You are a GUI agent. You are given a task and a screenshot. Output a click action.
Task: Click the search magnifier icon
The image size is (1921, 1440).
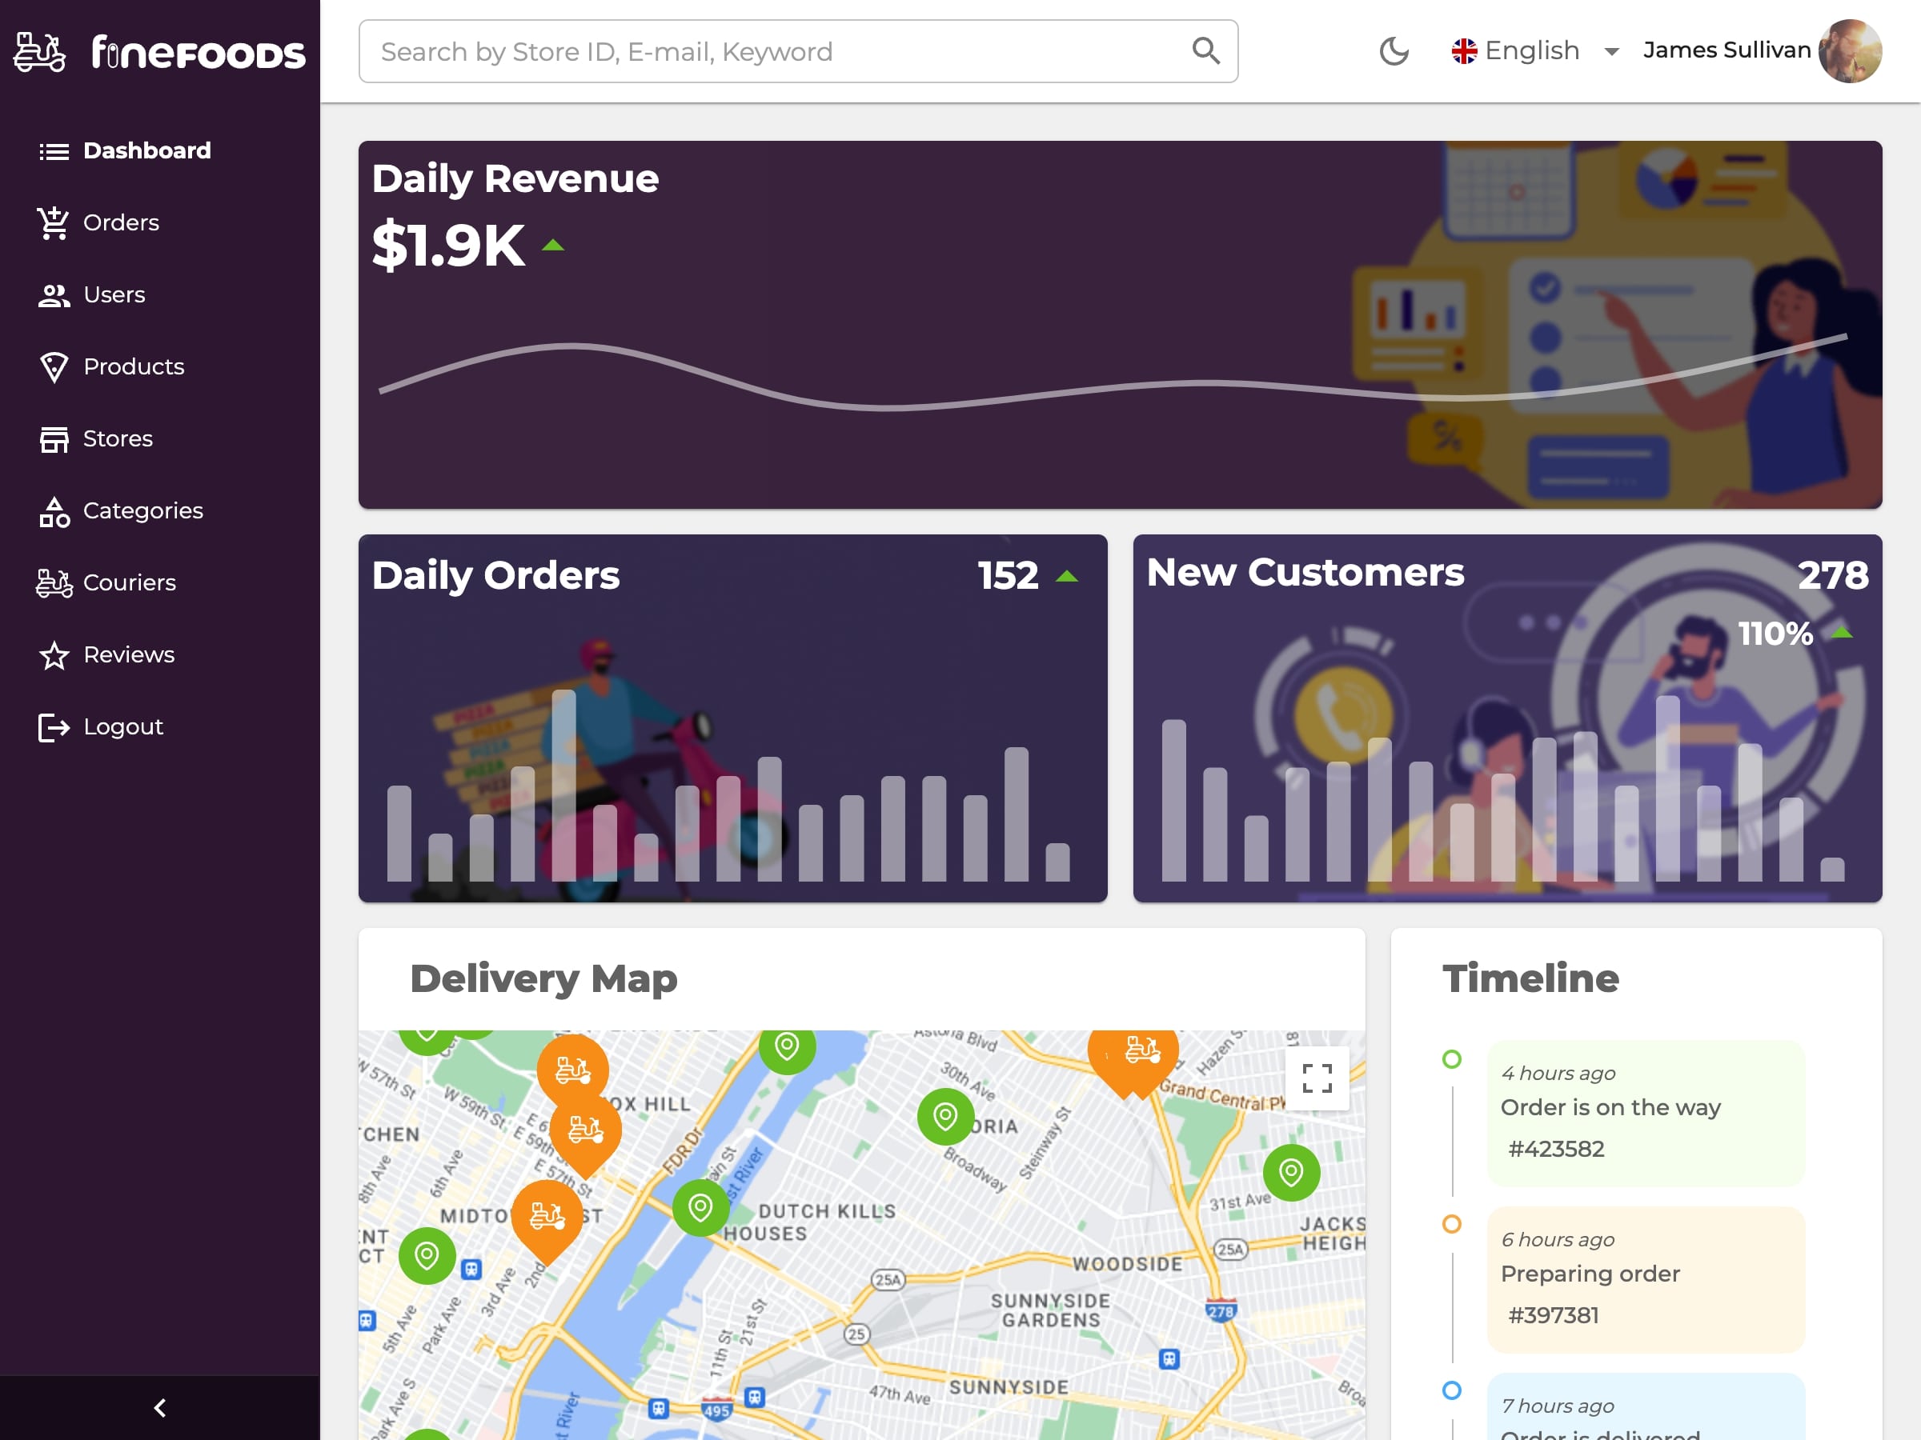pos(1205,51)
